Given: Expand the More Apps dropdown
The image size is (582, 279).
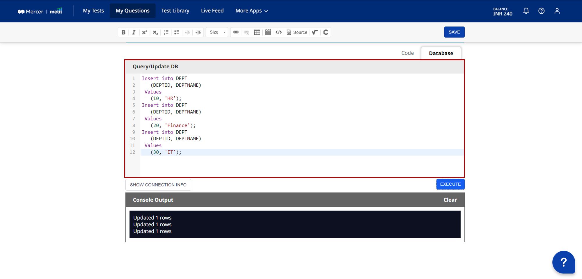Looking at the screenshot, I should (252, 11).
